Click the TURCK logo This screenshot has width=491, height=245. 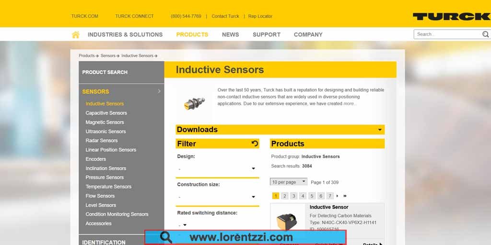click(x=452, y=16)
